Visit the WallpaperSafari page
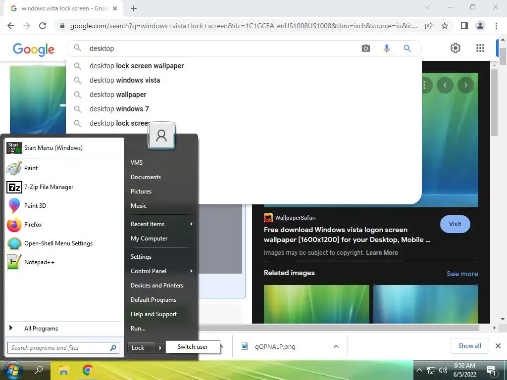The height and width of the screenshot is (380, 507). 455,224
